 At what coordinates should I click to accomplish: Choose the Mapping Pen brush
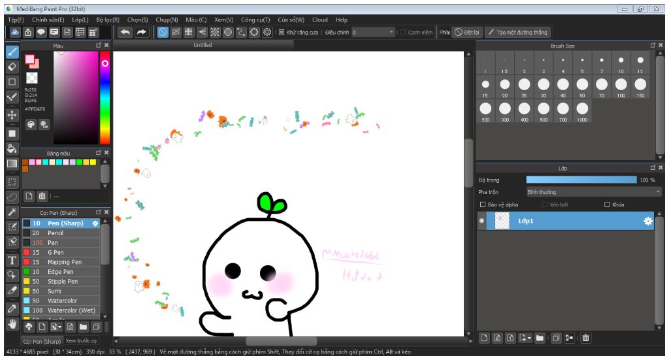coord(61,262)
